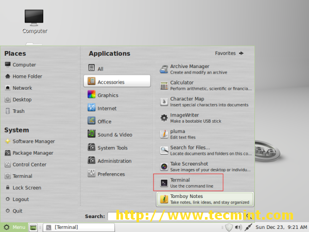
Task: Click 'Make a bootable USB stick' text
Action: (196, 121)
